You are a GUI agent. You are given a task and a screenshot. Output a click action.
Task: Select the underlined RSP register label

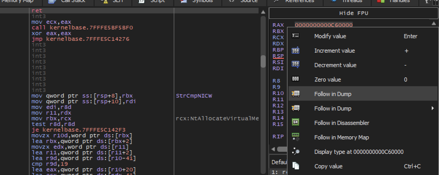pyautogui.click(x=278, y=56)
